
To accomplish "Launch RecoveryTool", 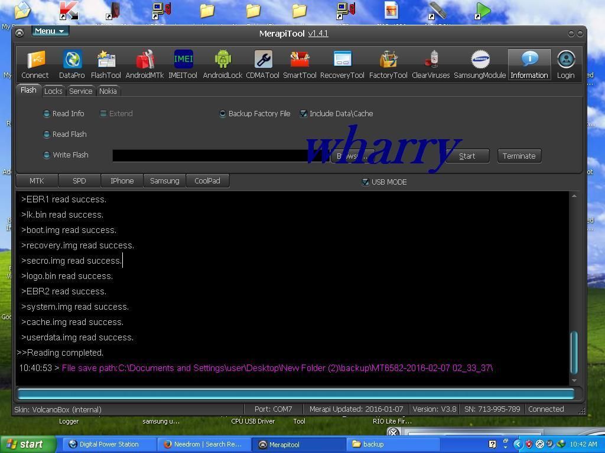I will tap(342, 64).
